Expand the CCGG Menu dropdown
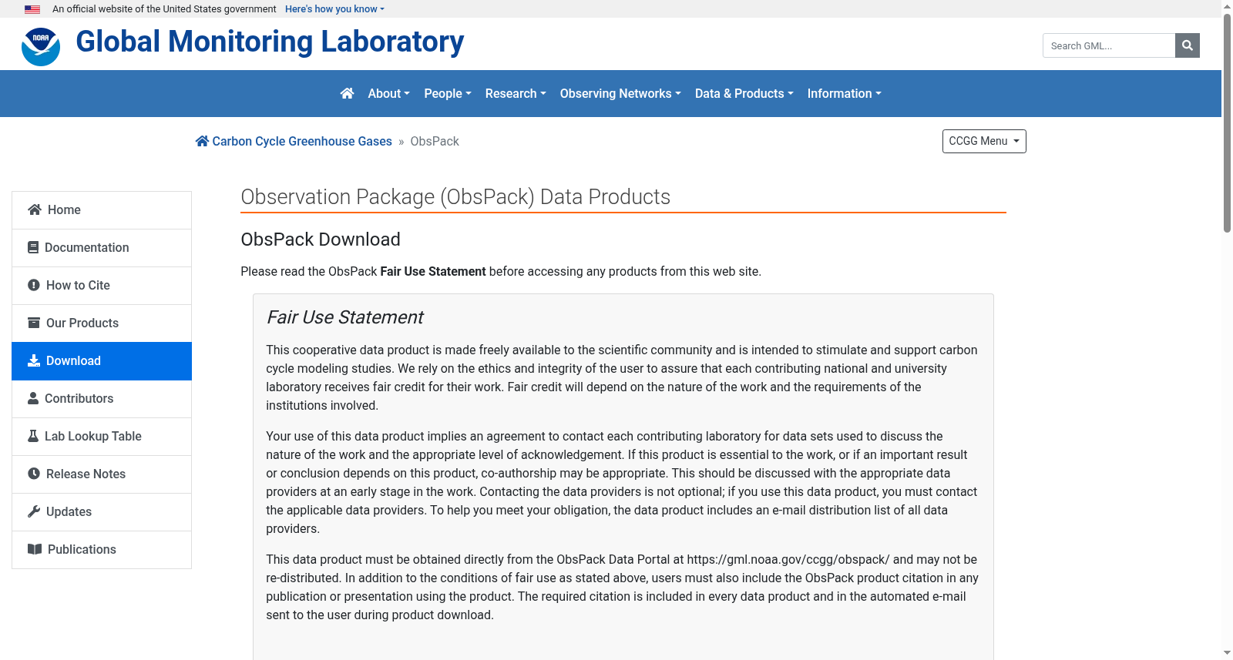 (x=984, y=141)
